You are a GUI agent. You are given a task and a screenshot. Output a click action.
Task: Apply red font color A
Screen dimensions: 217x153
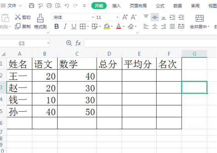click(119, 26)
